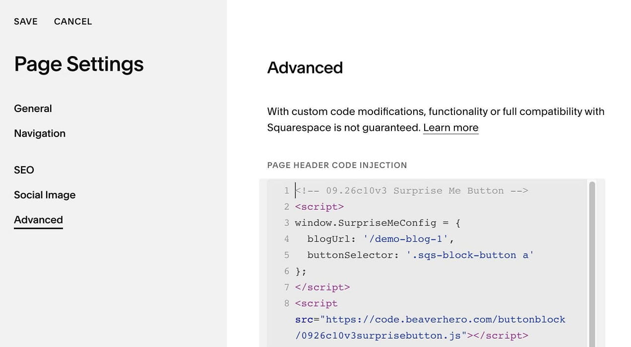Click the SAVE button

click(26, 21)
